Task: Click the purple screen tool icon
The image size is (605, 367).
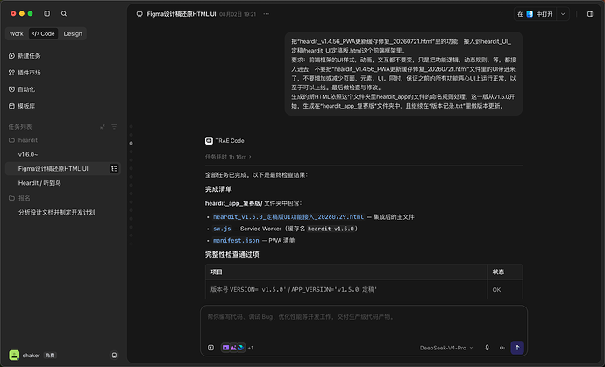Action: [226, 348]
